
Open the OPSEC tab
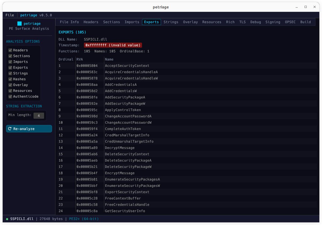coord(290,22)
